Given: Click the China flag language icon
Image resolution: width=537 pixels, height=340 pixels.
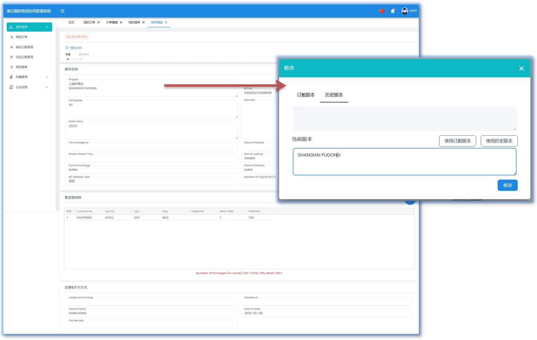Looking at the screenshot, I should pos(382,11).
